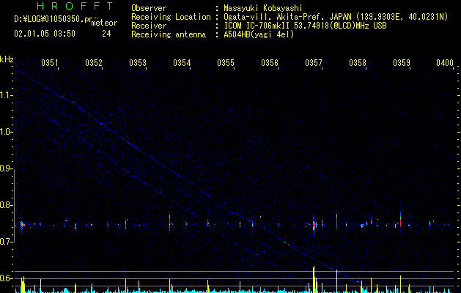Click the 0.8 kHz axis label
Viewport: 461px width, 293px height.
tap(7, 205)
